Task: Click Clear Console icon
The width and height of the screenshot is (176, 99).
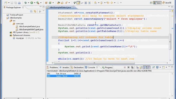Action: pos(137,67)
